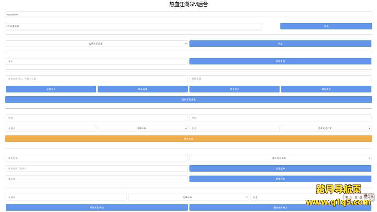
Task: Open the first dropdown below the query row
Action: [x=97, y=44]
